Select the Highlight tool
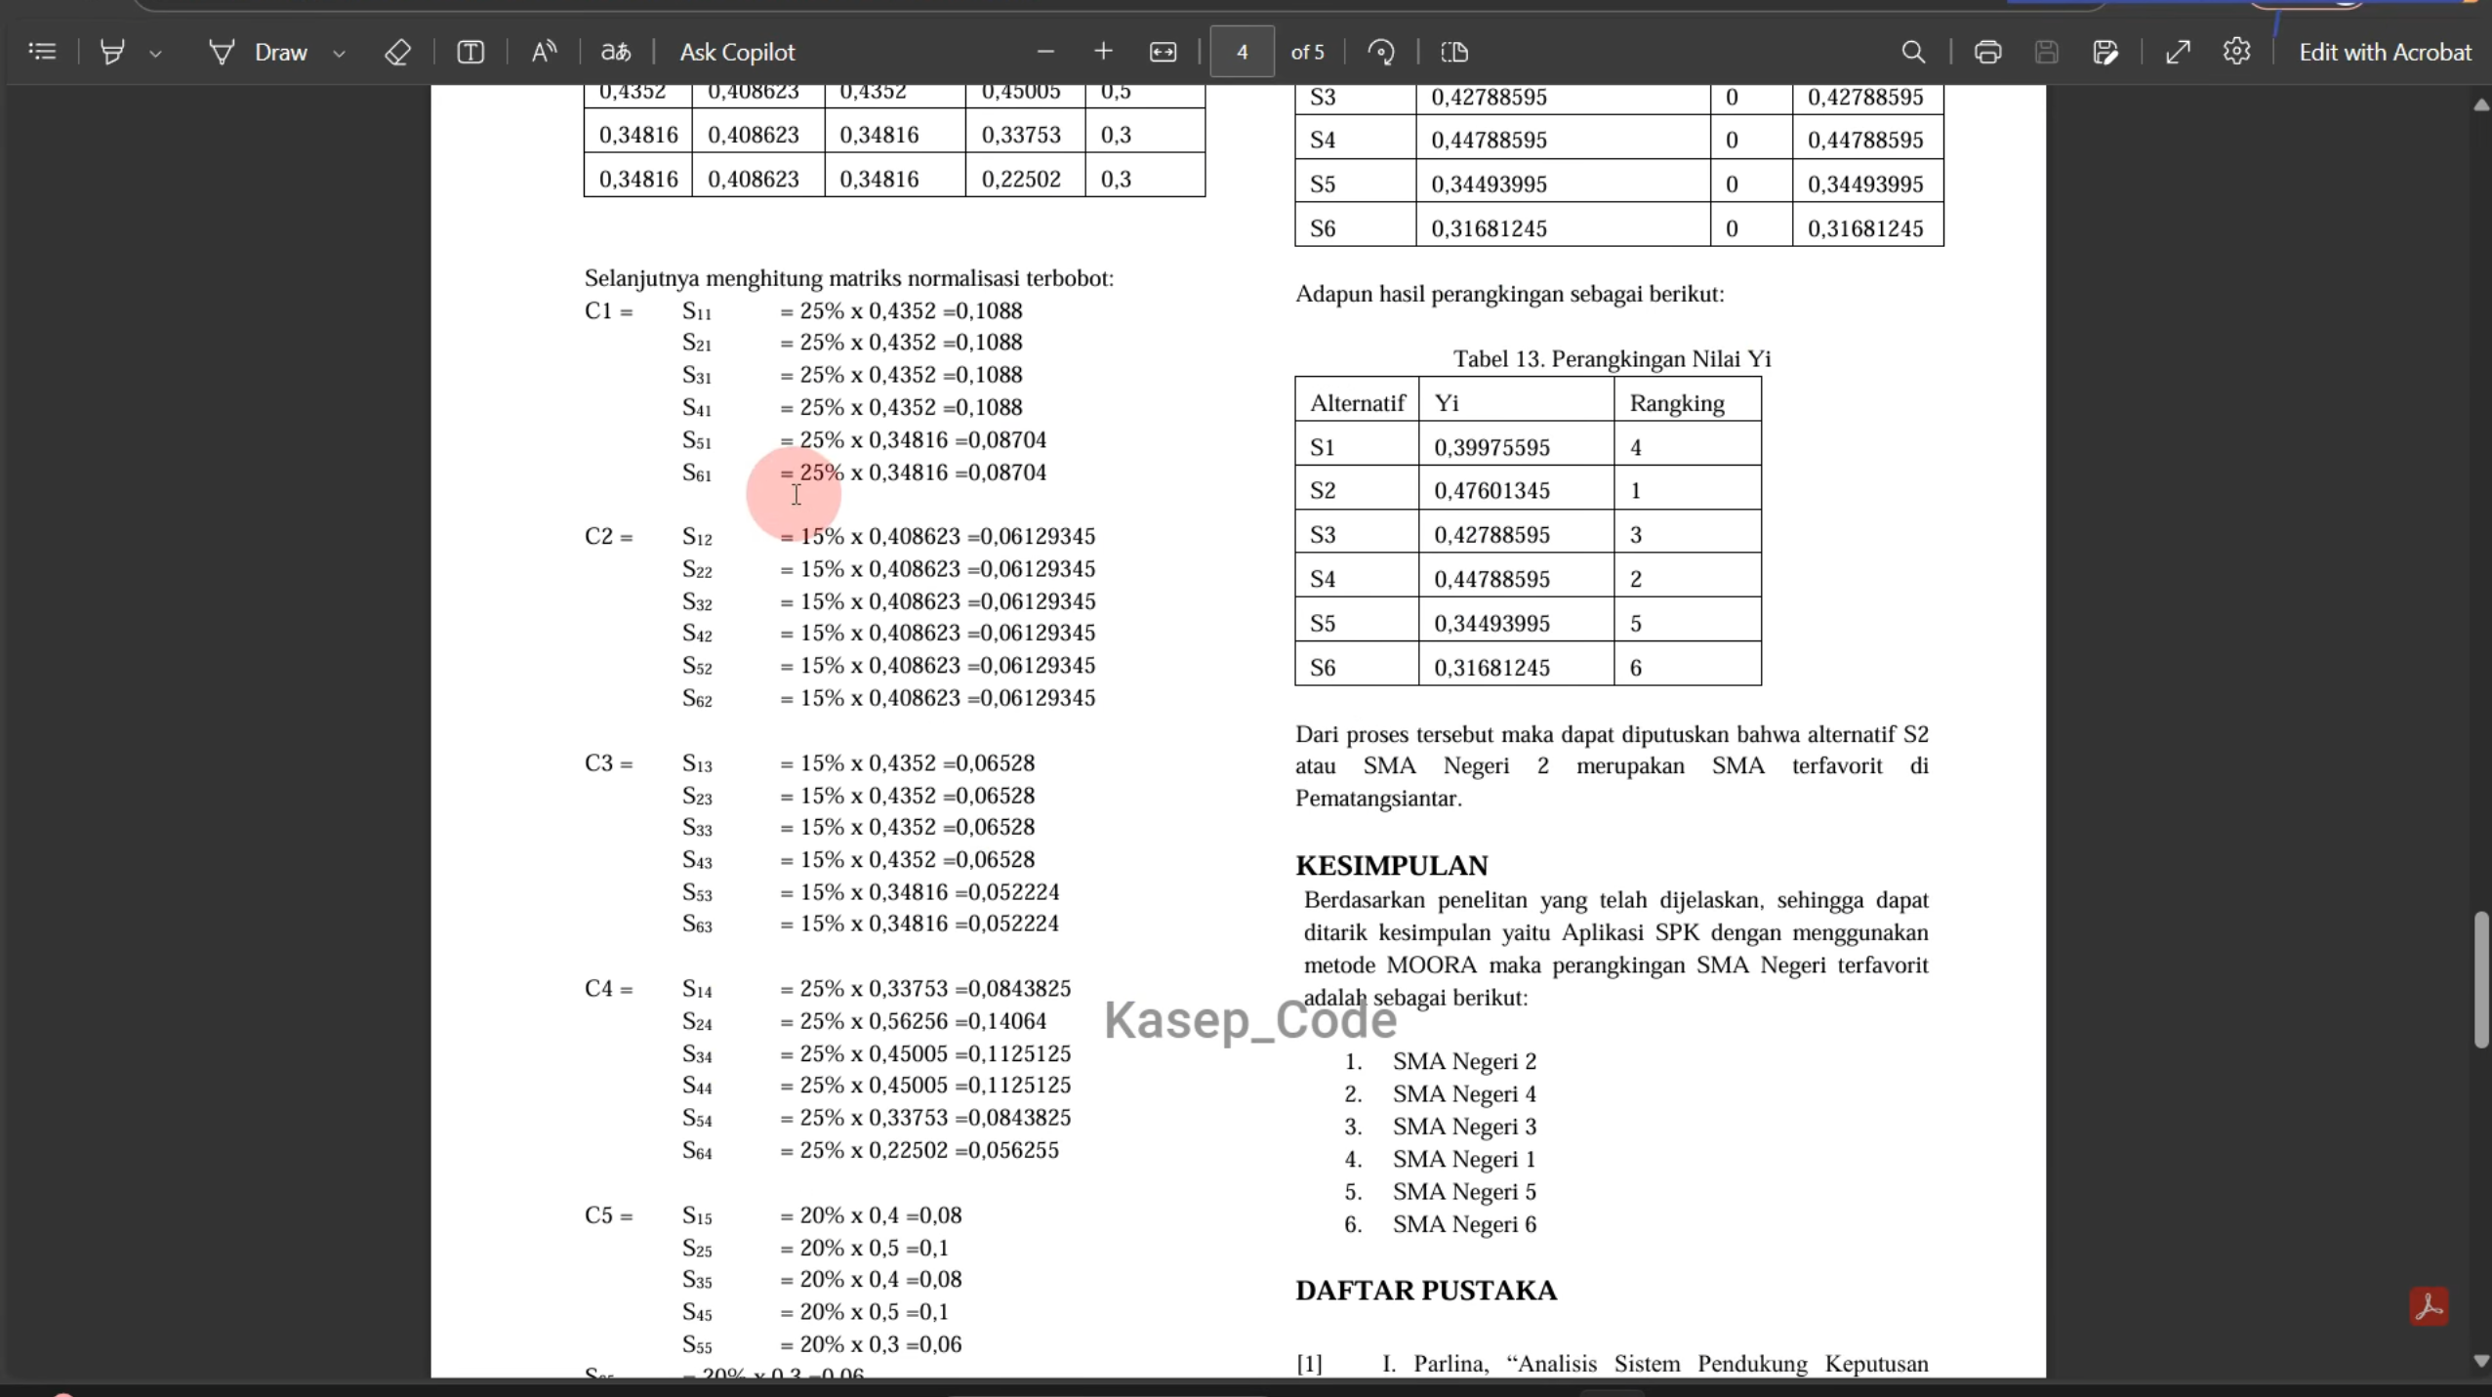This screenshot has height=1397, width=2492. click(x=112, y=52)
